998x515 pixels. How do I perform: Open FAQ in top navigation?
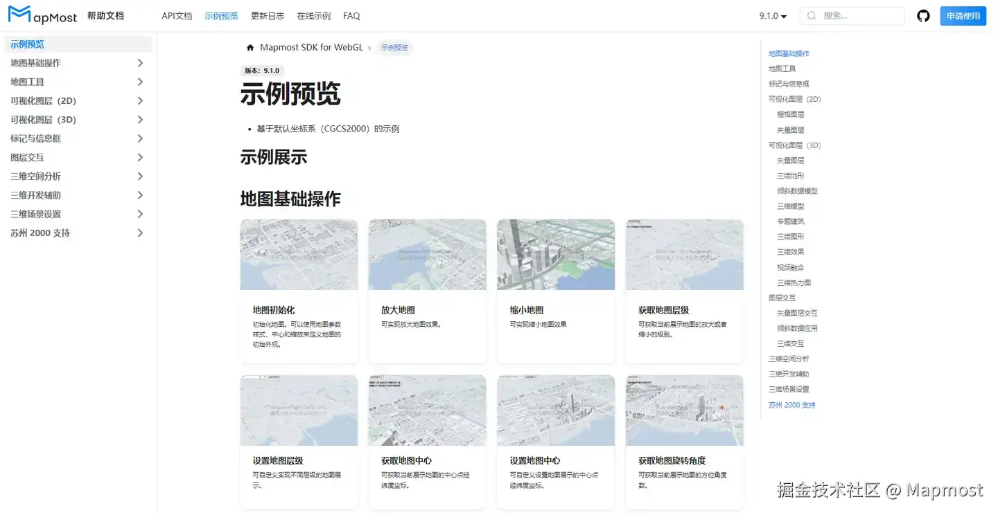[x=351, y=16]
